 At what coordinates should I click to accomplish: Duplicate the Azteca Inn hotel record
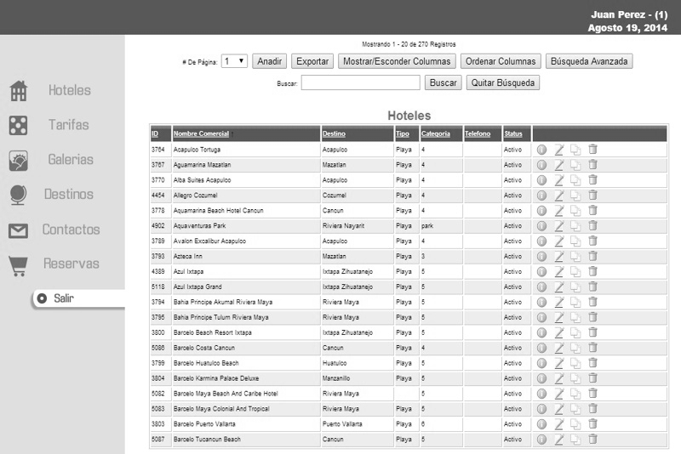[575, 257]
